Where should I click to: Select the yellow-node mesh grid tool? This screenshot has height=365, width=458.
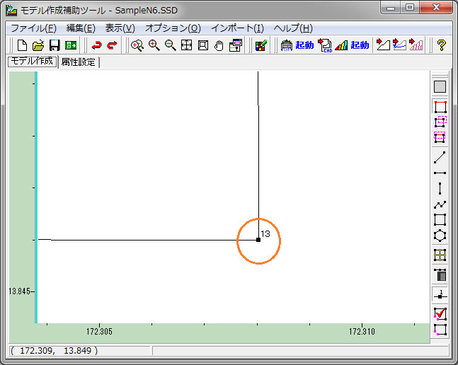[440, 255]
